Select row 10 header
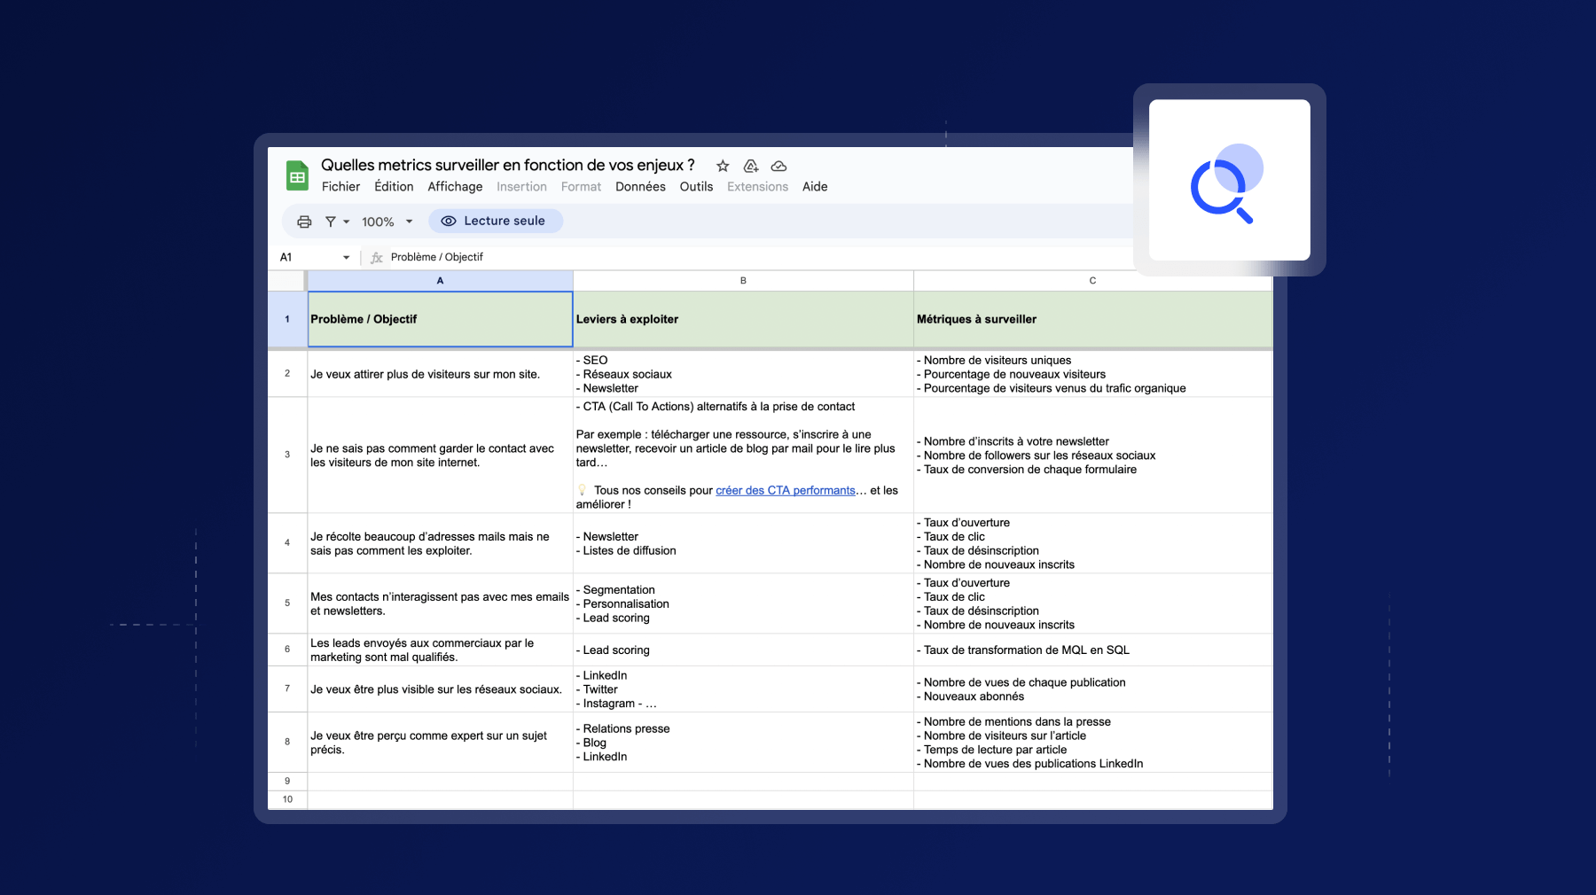The height and width of the screenshot is (895, 1596). [x=287, y=799]
